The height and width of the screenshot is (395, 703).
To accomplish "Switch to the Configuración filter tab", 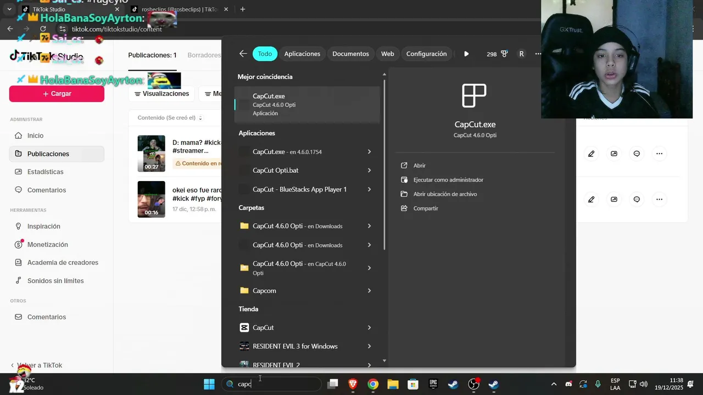I will (426, 54).
